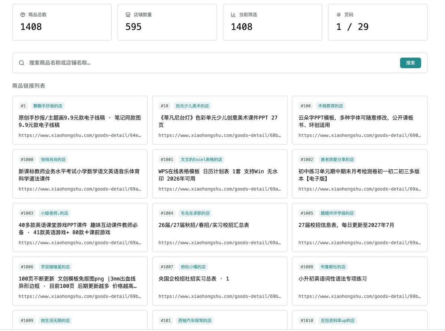Click the magnifier icon in search bar

point(22,63)
